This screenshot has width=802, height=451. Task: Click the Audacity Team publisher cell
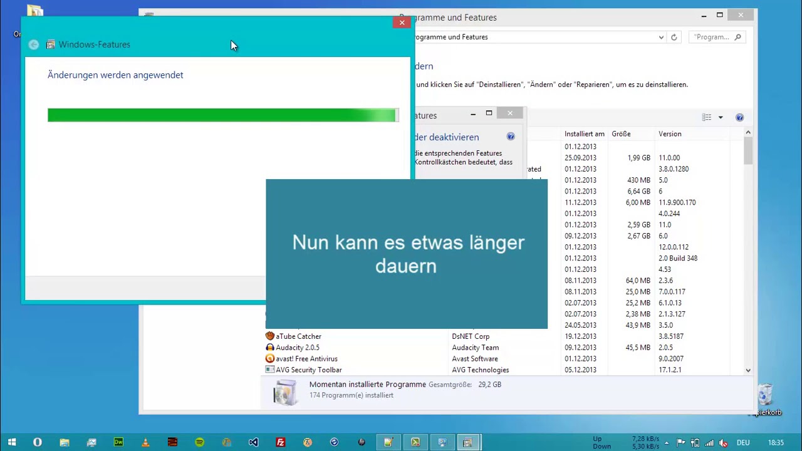click(x=476, y=348)
